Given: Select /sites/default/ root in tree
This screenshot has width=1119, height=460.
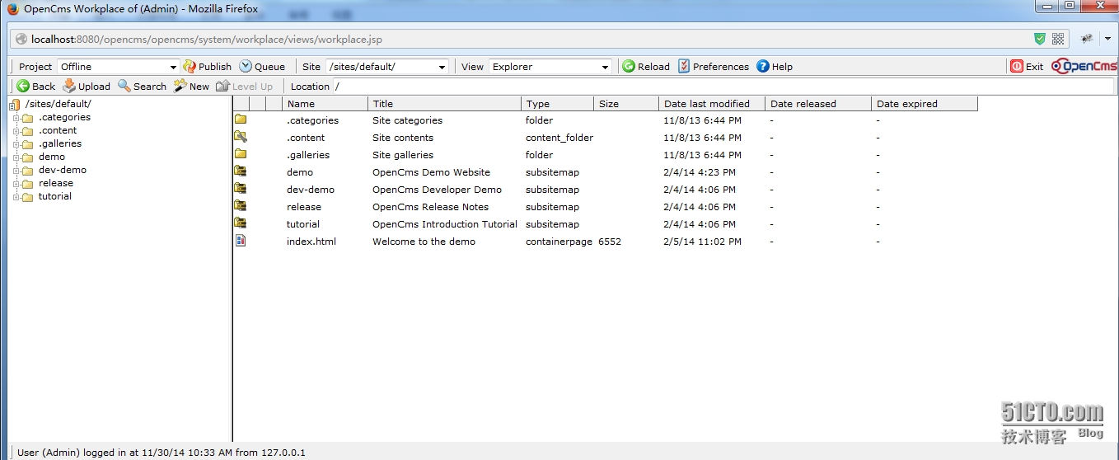Looking at the screenshot, I should 59,104.
